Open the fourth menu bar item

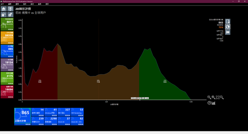(25, 4)
